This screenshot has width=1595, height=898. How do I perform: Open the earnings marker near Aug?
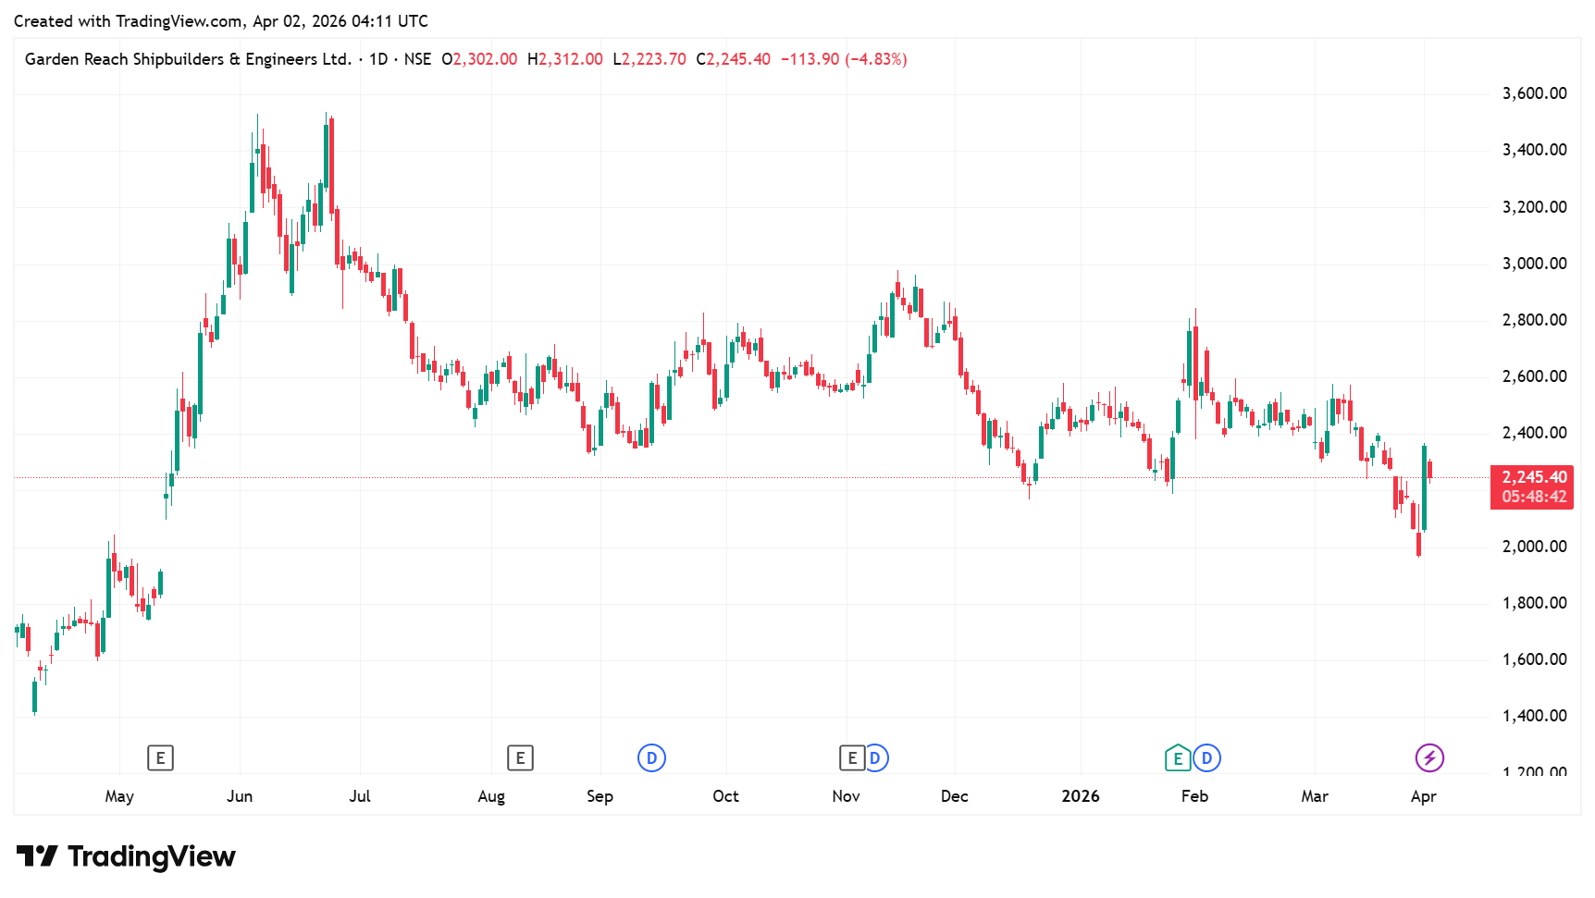520,758
